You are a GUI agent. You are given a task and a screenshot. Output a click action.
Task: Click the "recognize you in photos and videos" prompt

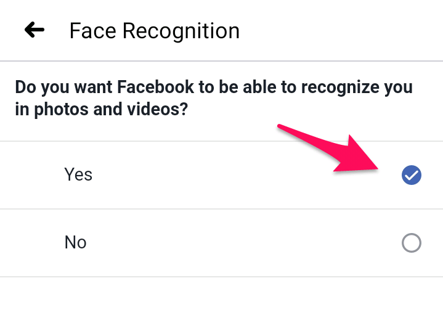pos(213,99)
